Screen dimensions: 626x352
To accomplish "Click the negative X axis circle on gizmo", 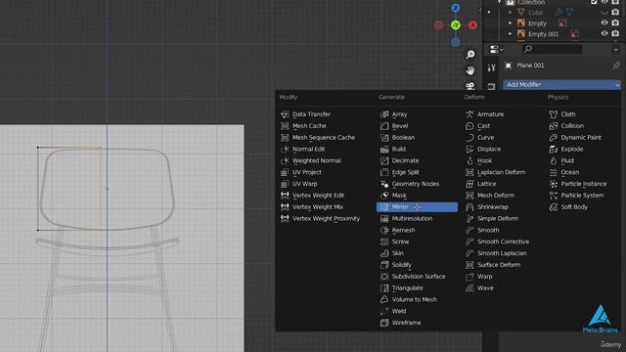I will coord(438,25).
